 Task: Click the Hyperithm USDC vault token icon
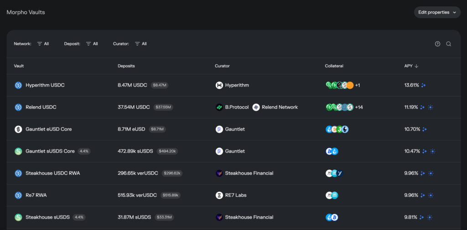click(18, 85)
